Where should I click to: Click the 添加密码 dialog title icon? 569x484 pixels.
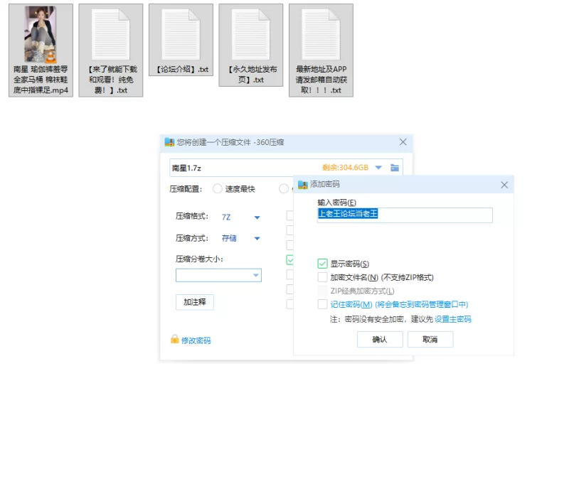tap(303, 185)
